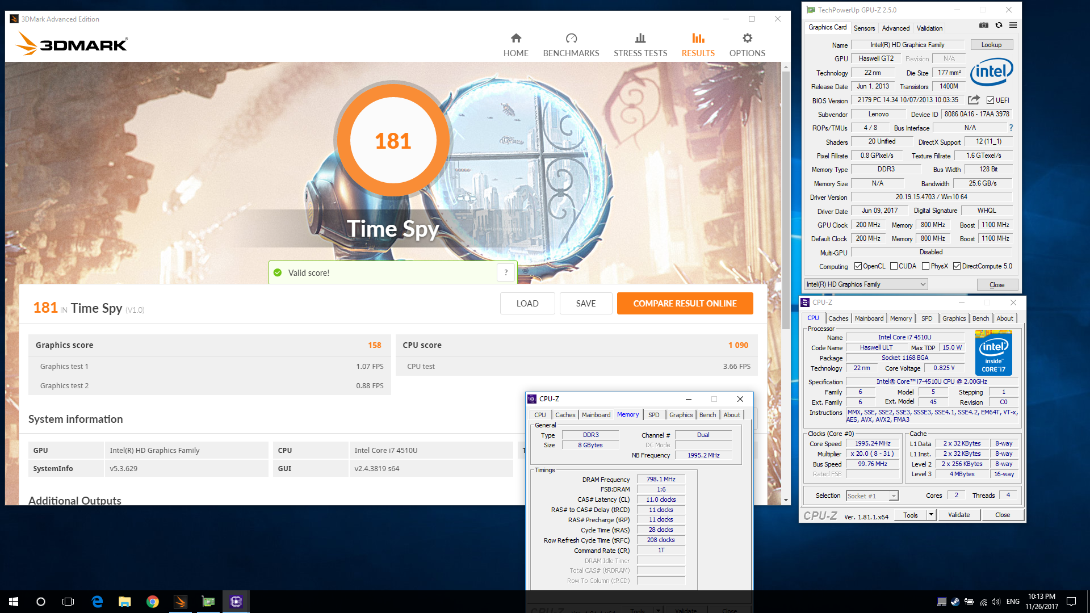1090x613 pixels.
Task: Click ENG language indicator in tray
Action: point(1013,602)
